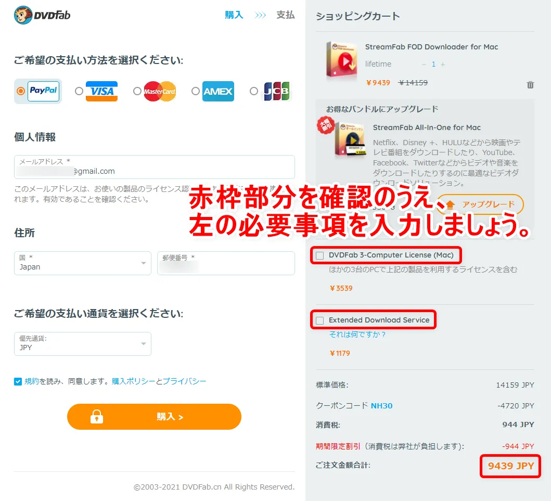Go to the 支払 step tab

[285, 15]
